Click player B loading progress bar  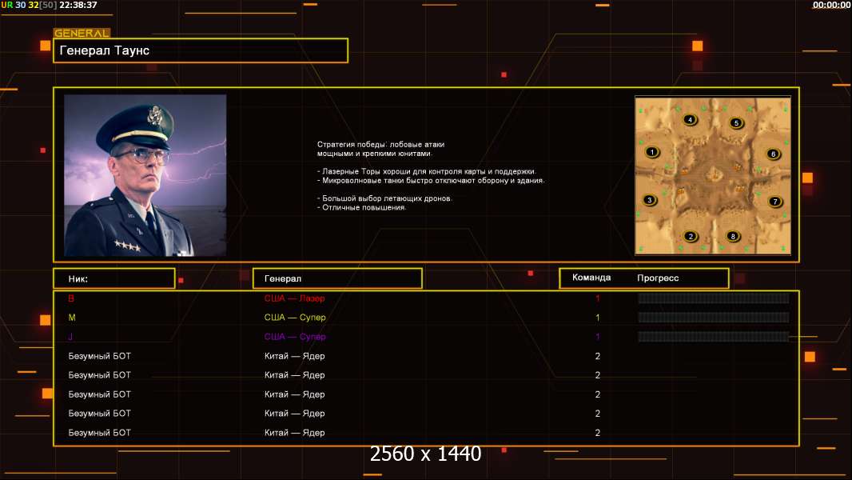coord(714,298)
